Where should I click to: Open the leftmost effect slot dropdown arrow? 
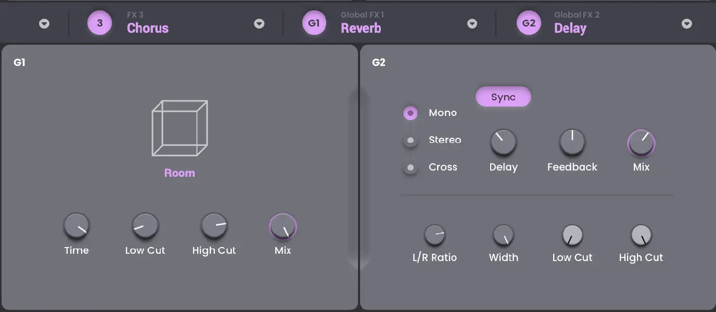[x=44, y=24]
